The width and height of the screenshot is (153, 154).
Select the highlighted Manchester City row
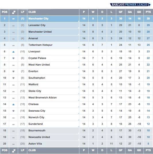[x=76, y=19]
